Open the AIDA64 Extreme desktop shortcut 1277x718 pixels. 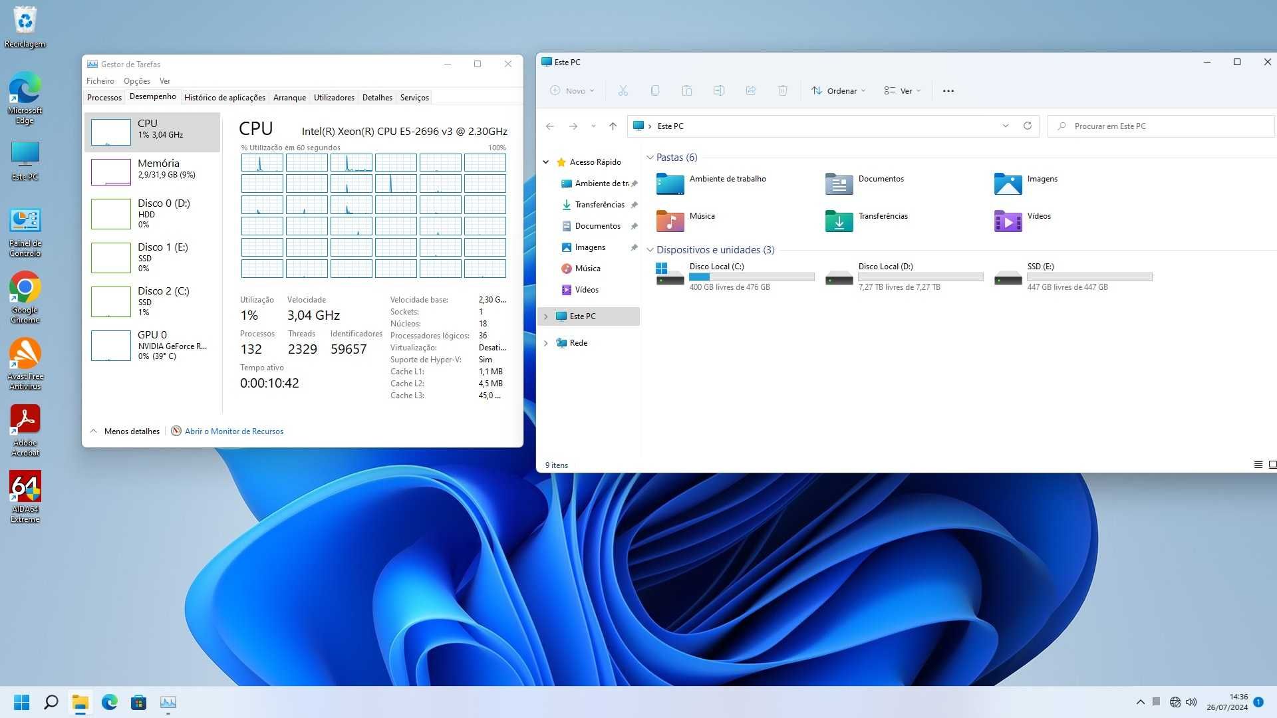click(25, 497)
